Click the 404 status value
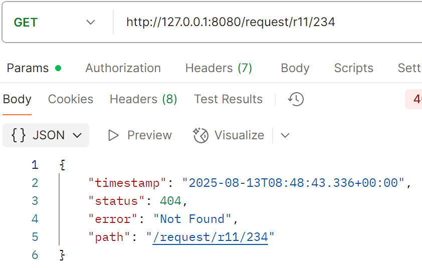Viewport: 422px width, 268px height. pyautogui.click(x=170, y=201)
